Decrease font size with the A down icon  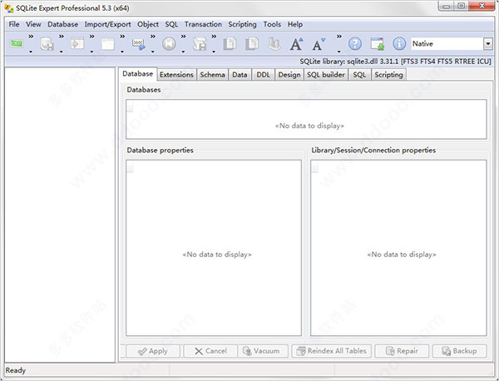point(319,43)
